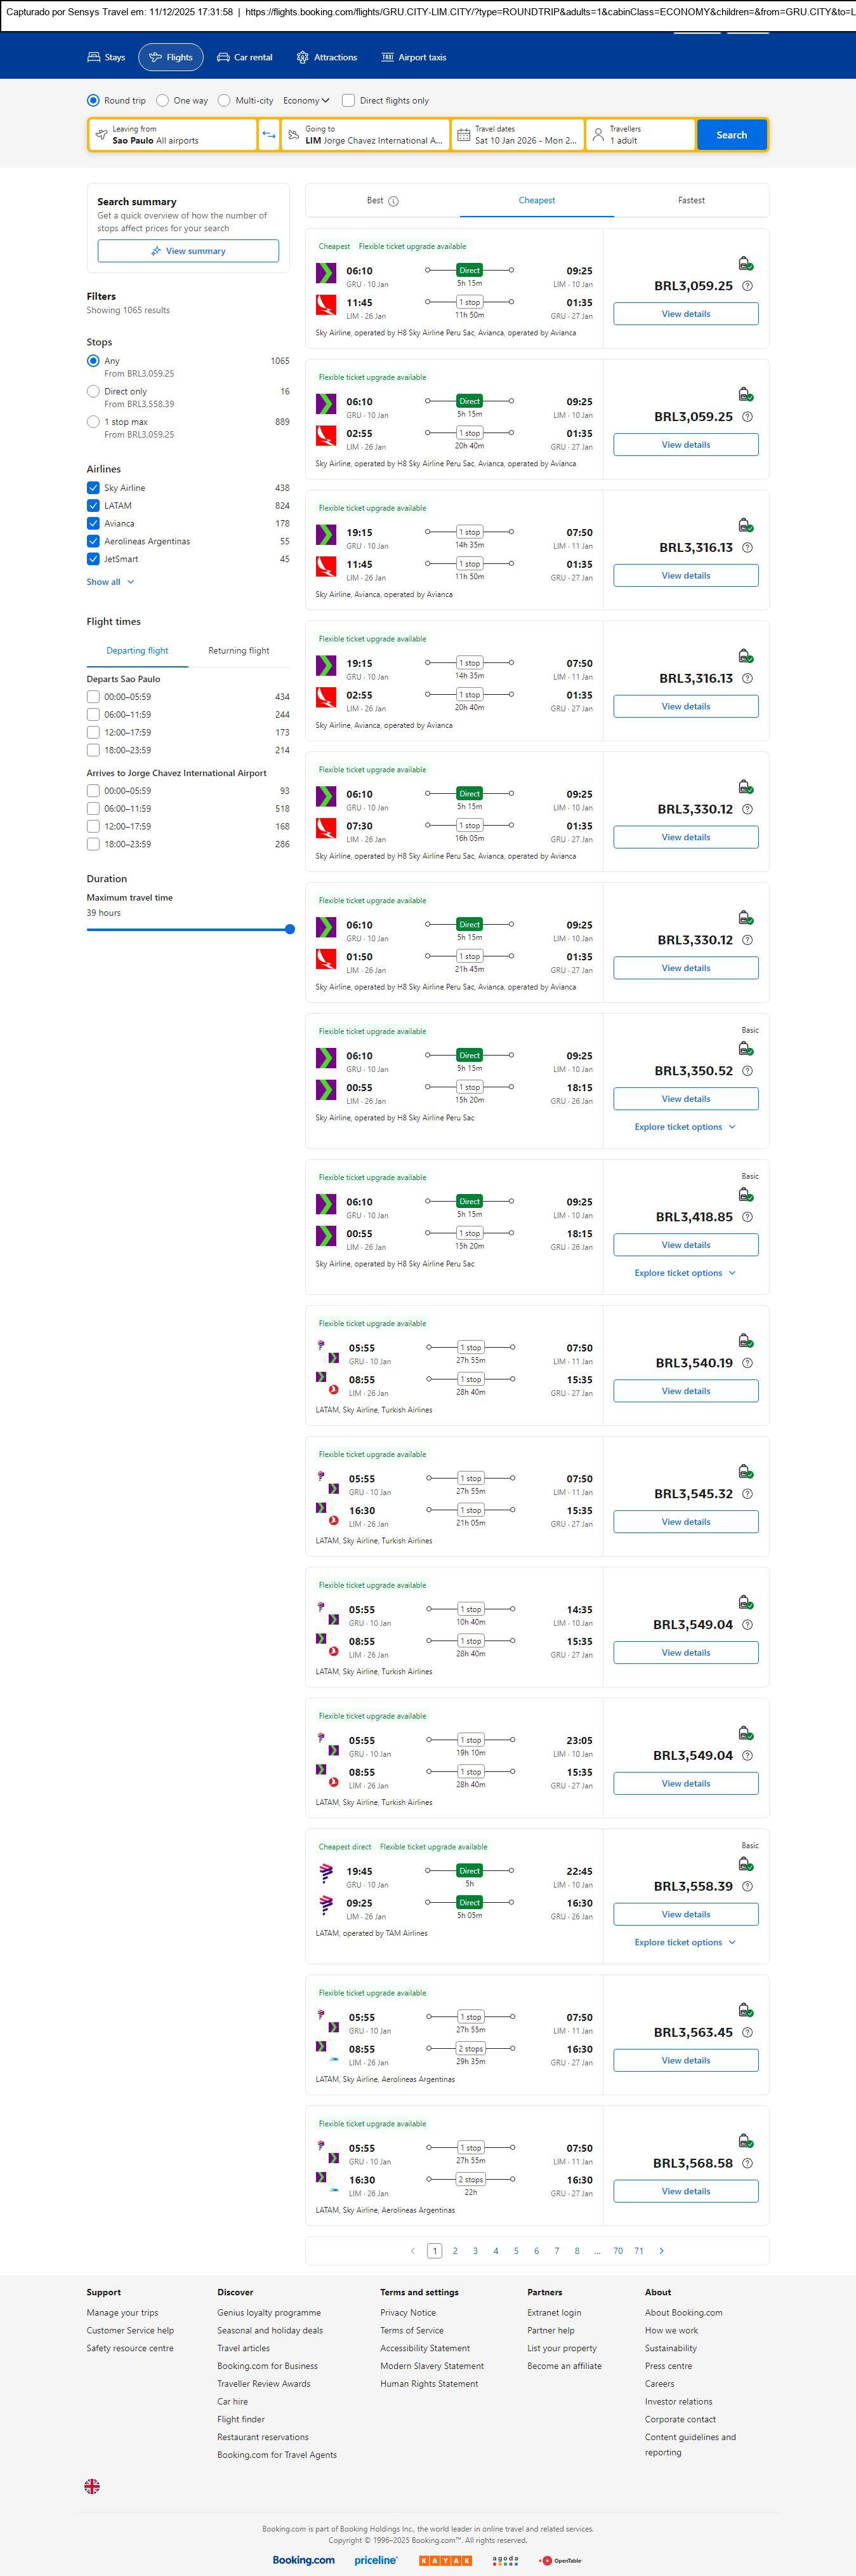This screenshot has width=856, height=2576.
Task: Click the price help icon beside BRL3,558.39
Action: (x=747, y=1886)
